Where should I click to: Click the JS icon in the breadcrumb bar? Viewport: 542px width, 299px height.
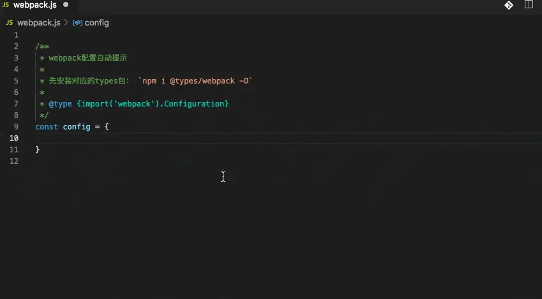pyautogui.click(x=10, y=23)
